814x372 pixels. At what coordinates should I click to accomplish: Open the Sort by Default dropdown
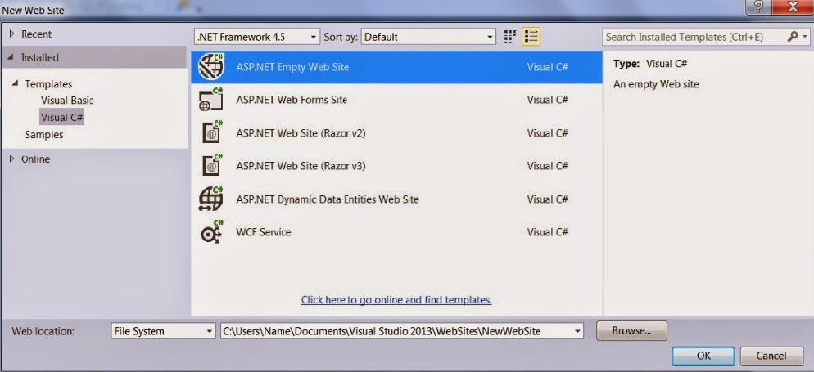point(428,37)
